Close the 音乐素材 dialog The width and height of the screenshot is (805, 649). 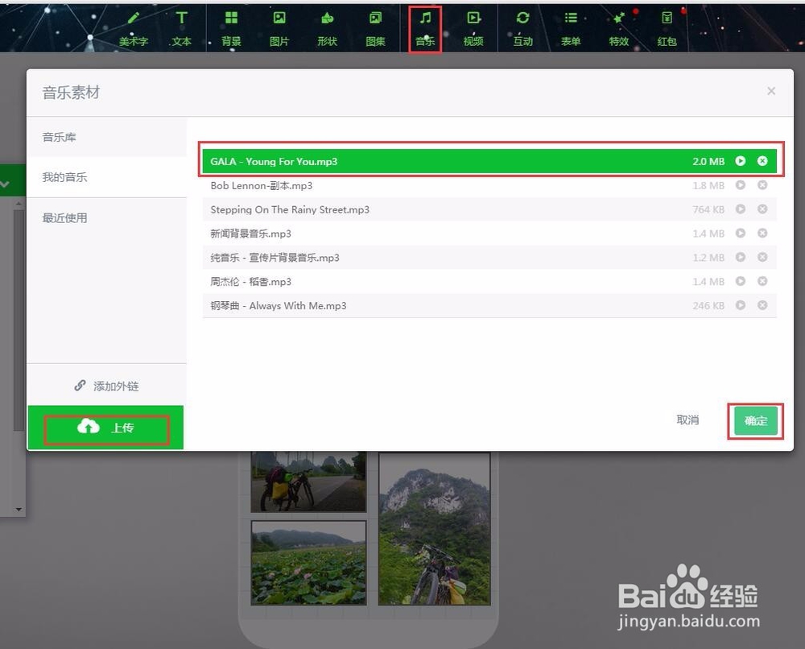770,91
